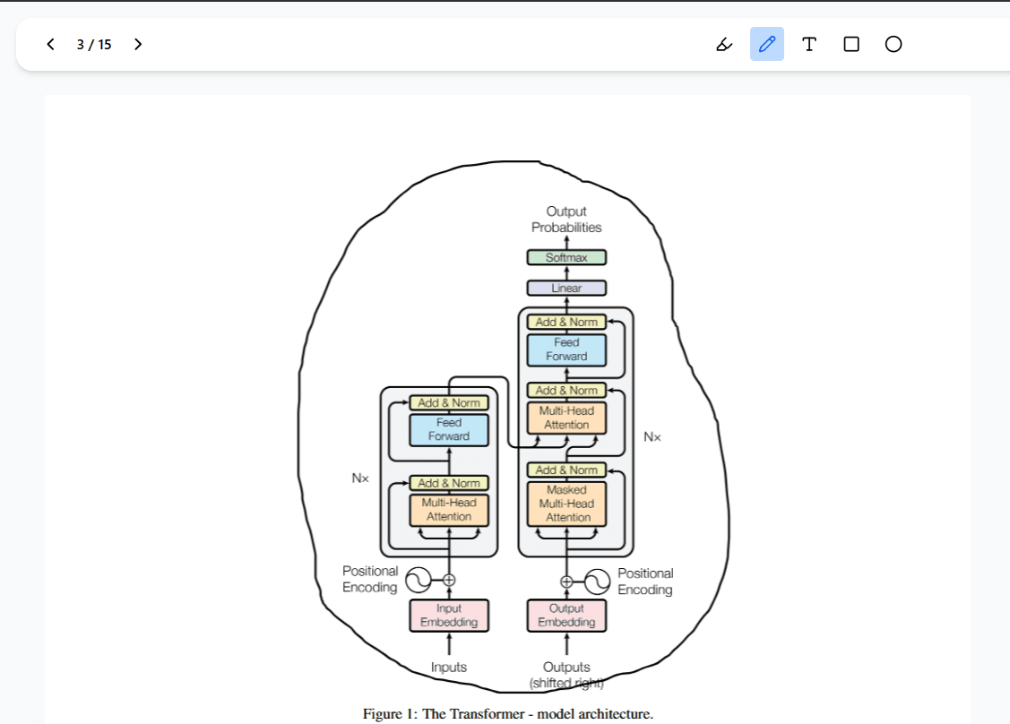Select the text annotation tool
The height and width of the screenshot is (724, 1010).
pos(808,44)
